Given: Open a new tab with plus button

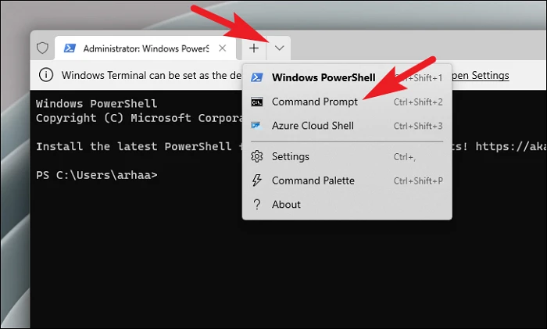Looking at the screenshot, I should point(254,48).
